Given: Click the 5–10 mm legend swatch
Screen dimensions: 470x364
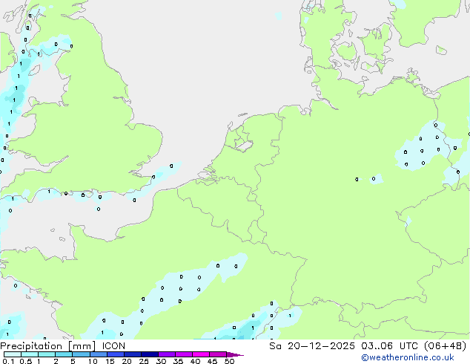Looking at the screenshot, I should tap(81, 354).
